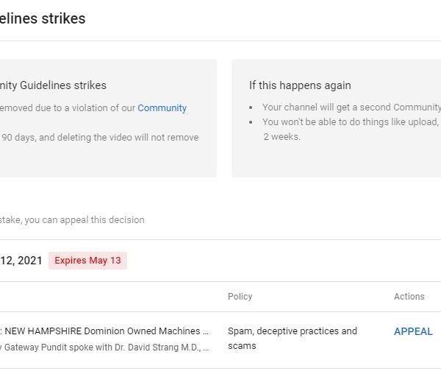Open the blue Community guidelines link

click(162, 107)
